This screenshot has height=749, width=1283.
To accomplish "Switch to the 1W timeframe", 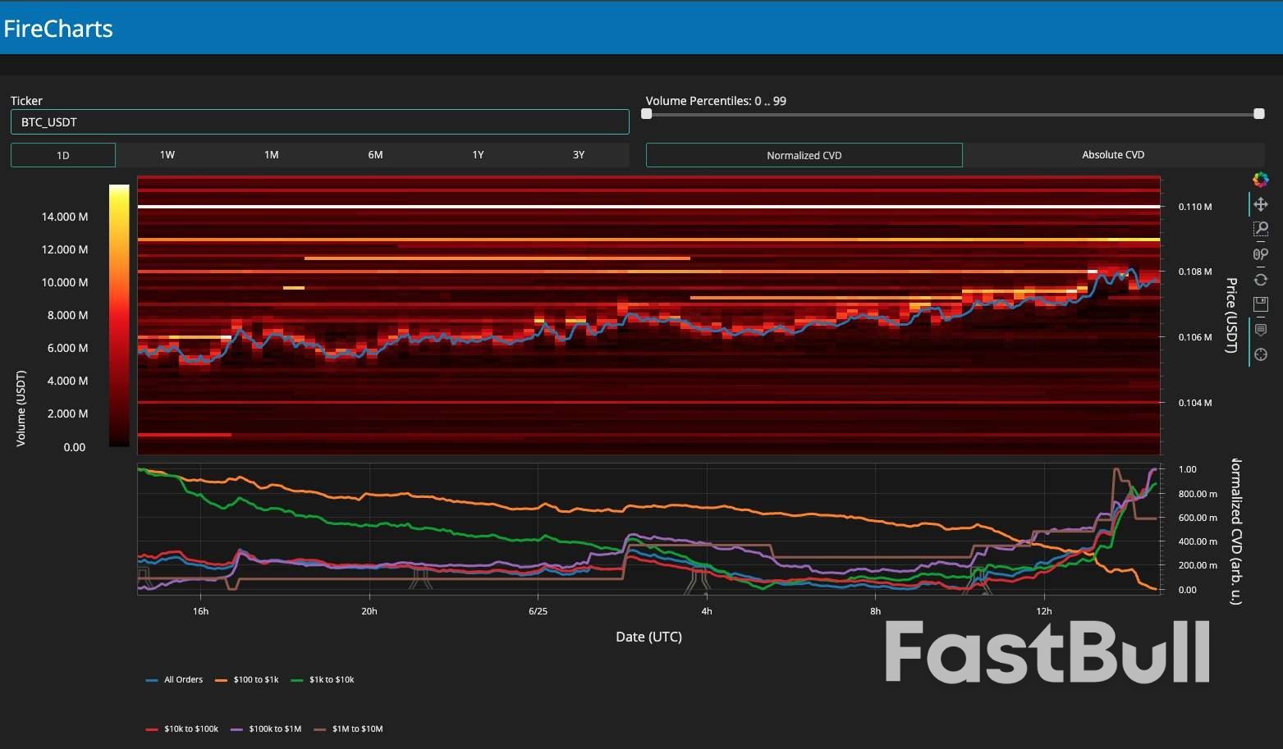I will point(167,155).
